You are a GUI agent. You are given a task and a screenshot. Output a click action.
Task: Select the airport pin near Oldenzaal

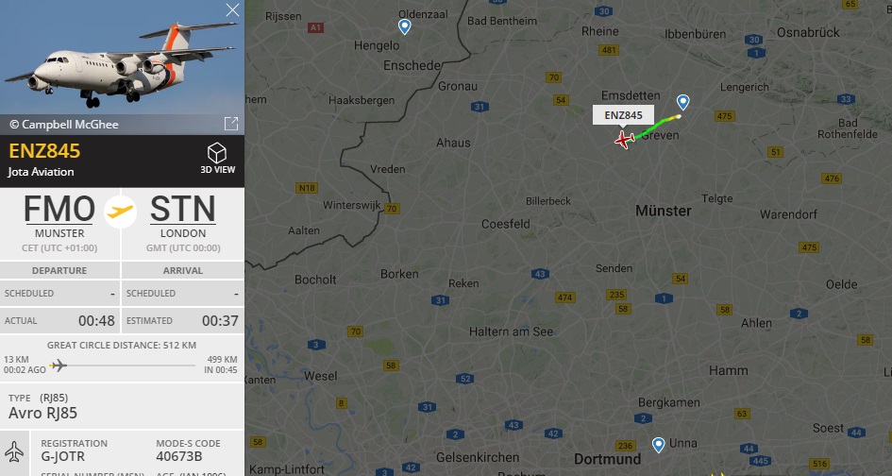click(x=404, y=26)
